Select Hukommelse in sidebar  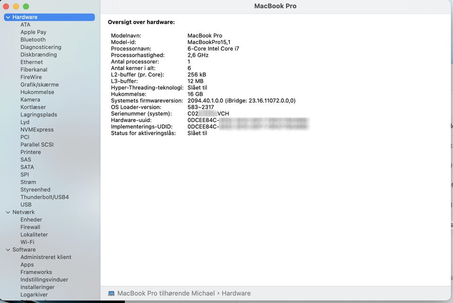coord(37,92)
